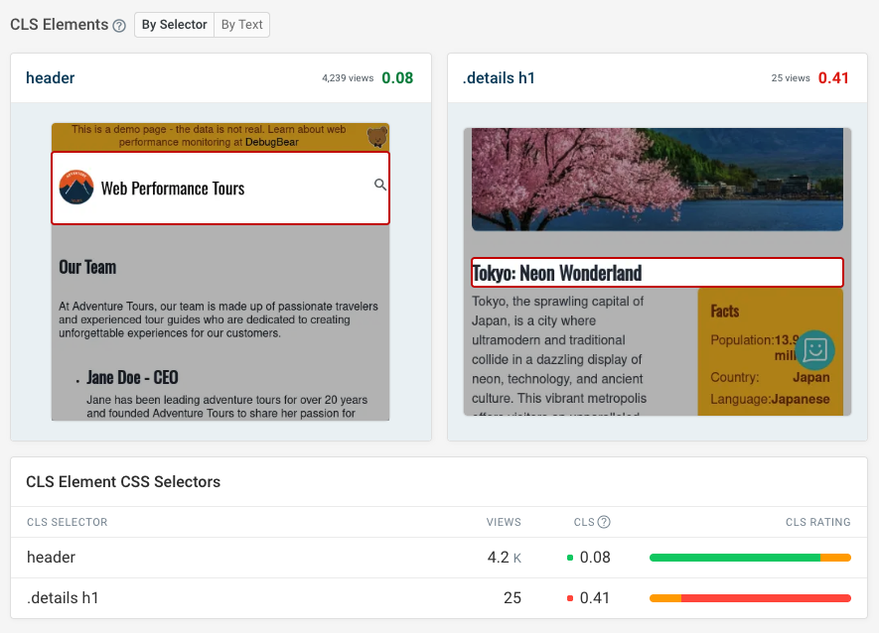This screenshot has width=879, height=633.
Task: Sort by the VIEWS column header
Action: coord(504,522)
